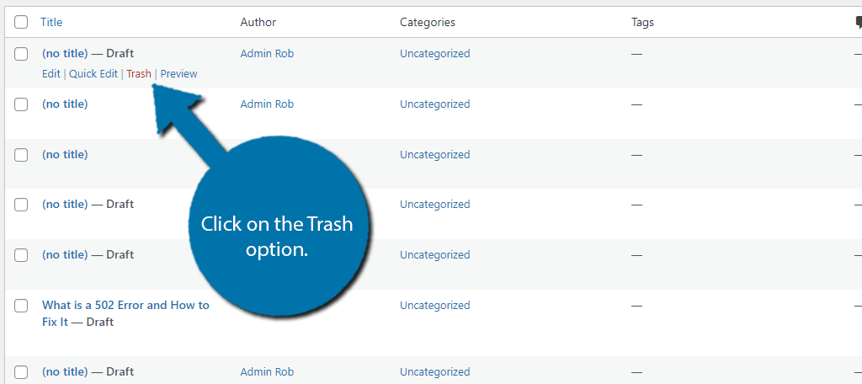Select checkbox for the 502 Error post
This screenshot has height=384, width=862.
click(x=21, y=306)
